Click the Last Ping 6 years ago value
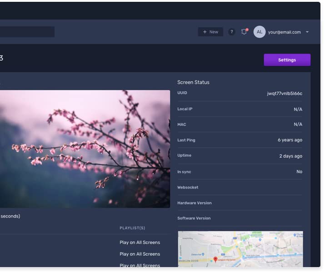 point(290,140)
